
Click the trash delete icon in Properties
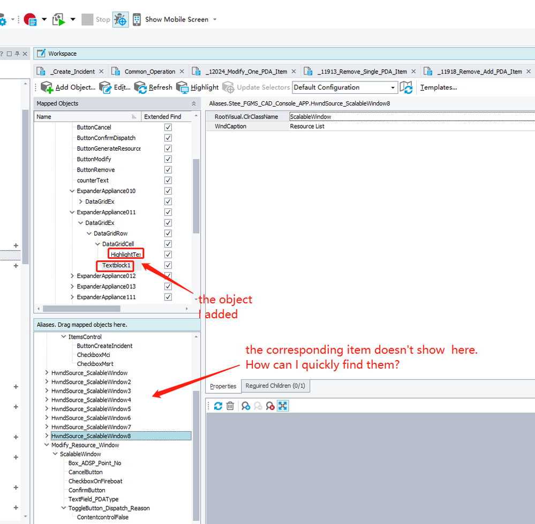click(x=230, y=406)
